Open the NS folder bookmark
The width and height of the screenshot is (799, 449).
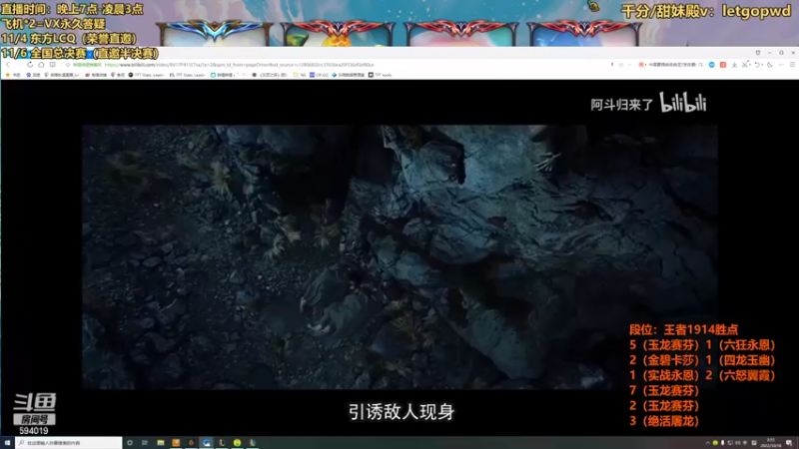(300, 75)
